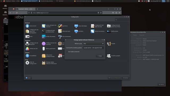Click the calendar date and time icon
Image resolution: width=170 pixels, height=96 pixels.
pyautogui.click(x=60, y=56)
